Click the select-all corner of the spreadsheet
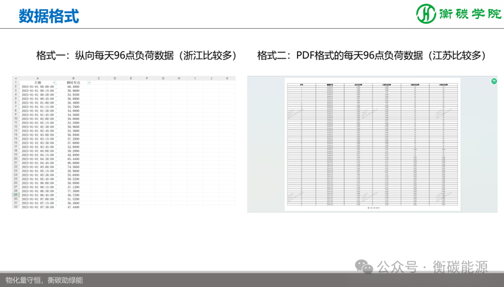 point(15,78)
